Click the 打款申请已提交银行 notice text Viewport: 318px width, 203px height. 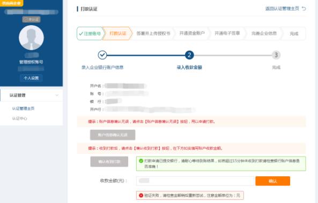coord(222,163)
